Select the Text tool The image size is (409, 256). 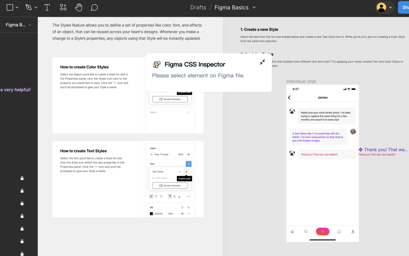[x=47, y=7]
